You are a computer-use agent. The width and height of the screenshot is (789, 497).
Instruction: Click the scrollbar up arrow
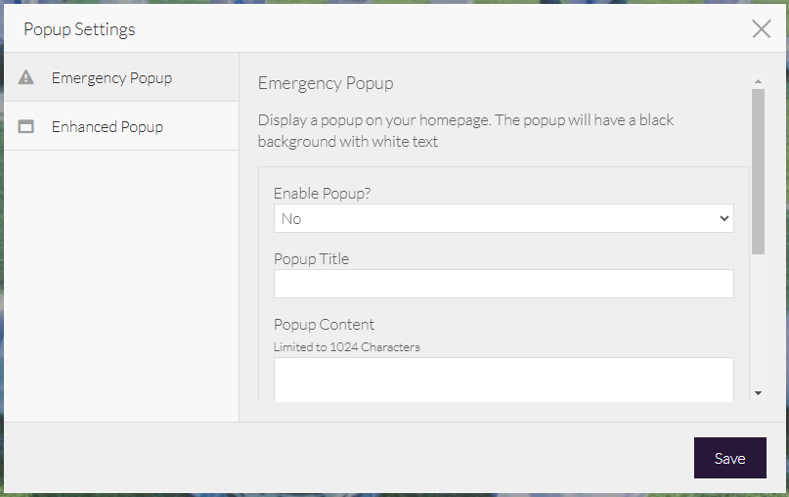(758, 81)
